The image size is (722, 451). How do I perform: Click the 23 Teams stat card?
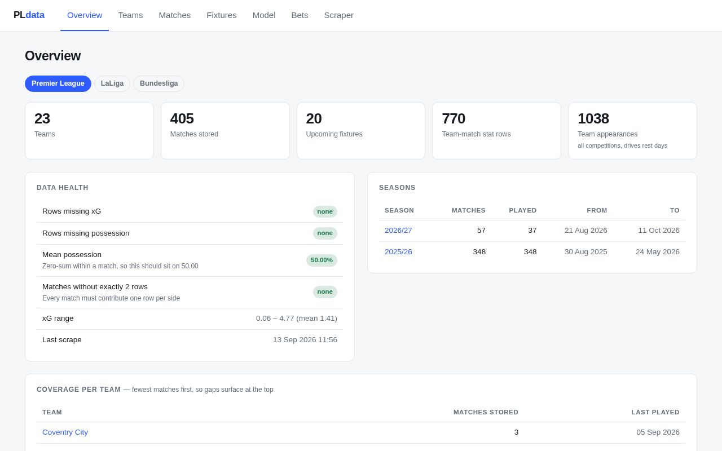click(x=89, y=131)
